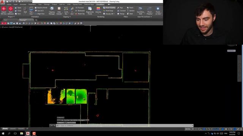Viewport: 243px width, 136px height.
Task: Open AutoCAD from the taskbar
Action: [28, 133]
